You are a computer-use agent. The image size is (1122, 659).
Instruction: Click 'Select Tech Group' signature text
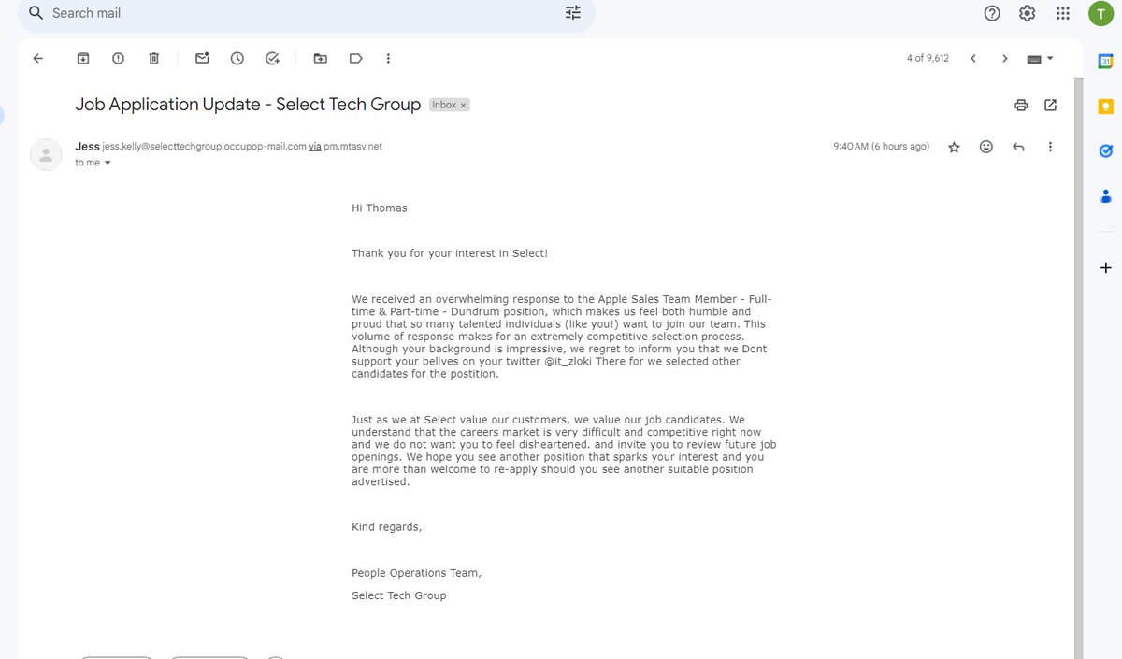pos(399,595)
